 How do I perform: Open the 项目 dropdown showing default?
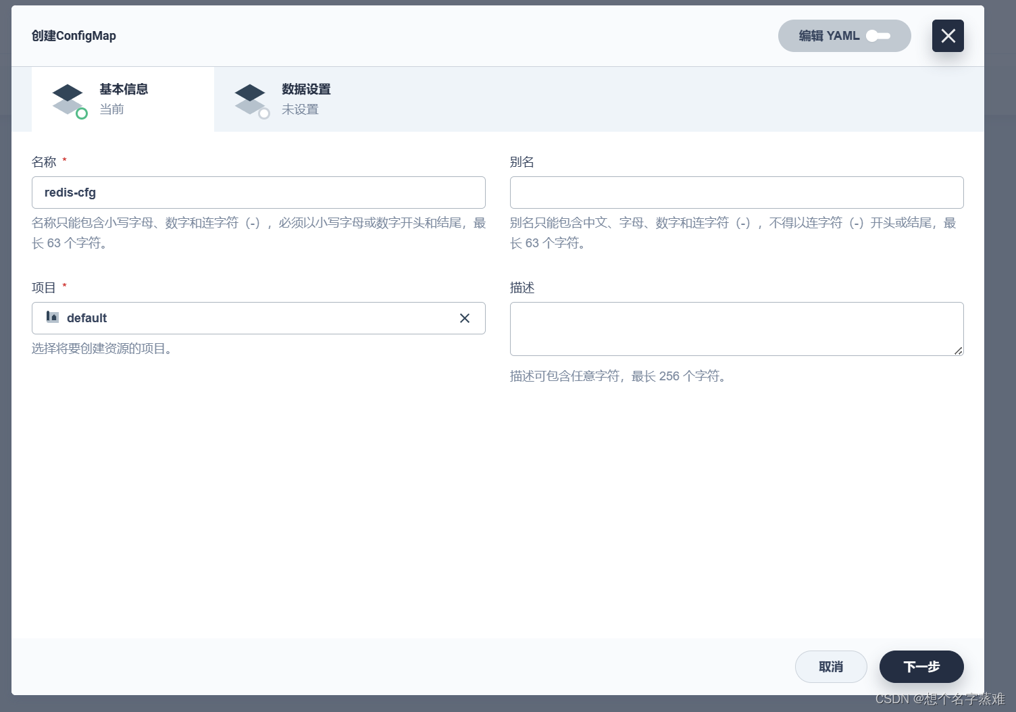(259, 318)
